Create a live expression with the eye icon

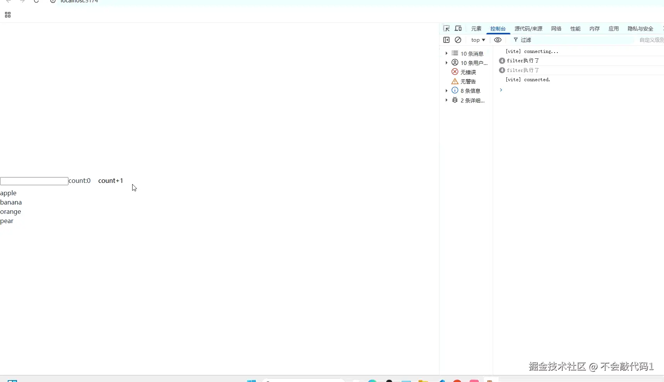pos(497,40)
